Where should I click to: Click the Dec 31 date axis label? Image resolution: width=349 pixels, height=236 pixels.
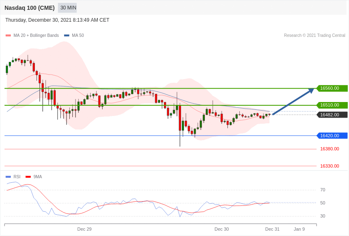(272, 229)
